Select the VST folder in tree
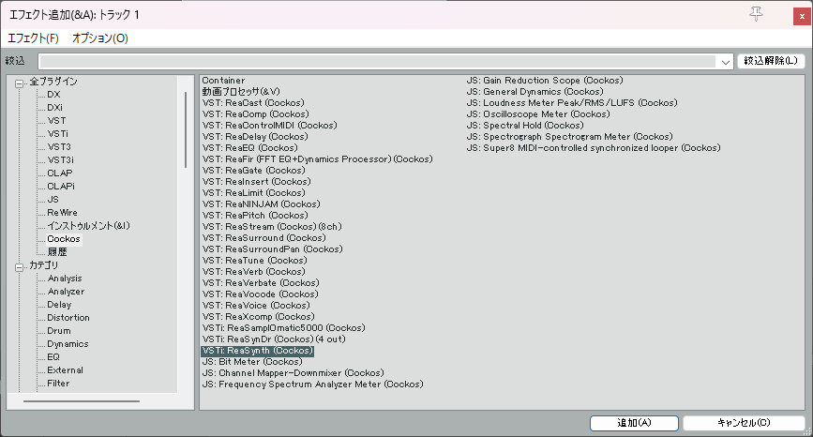The height and width of the screenshot is (437, 813). pos(56,120)
